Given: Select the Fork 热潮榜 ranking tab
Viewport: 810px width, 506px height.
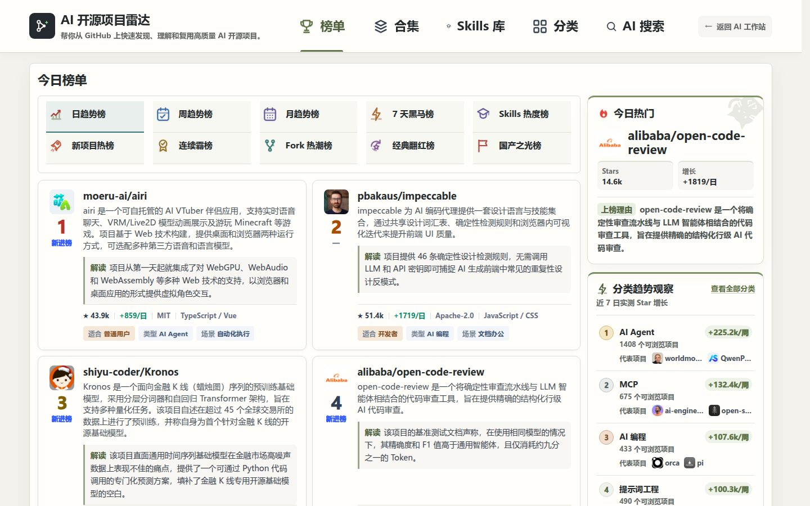Looking at the screenshot, I should point(308,148).
